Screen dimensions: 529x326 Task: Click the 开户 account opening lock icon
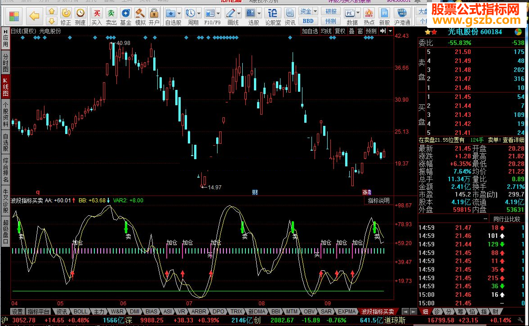pos(154,17)
